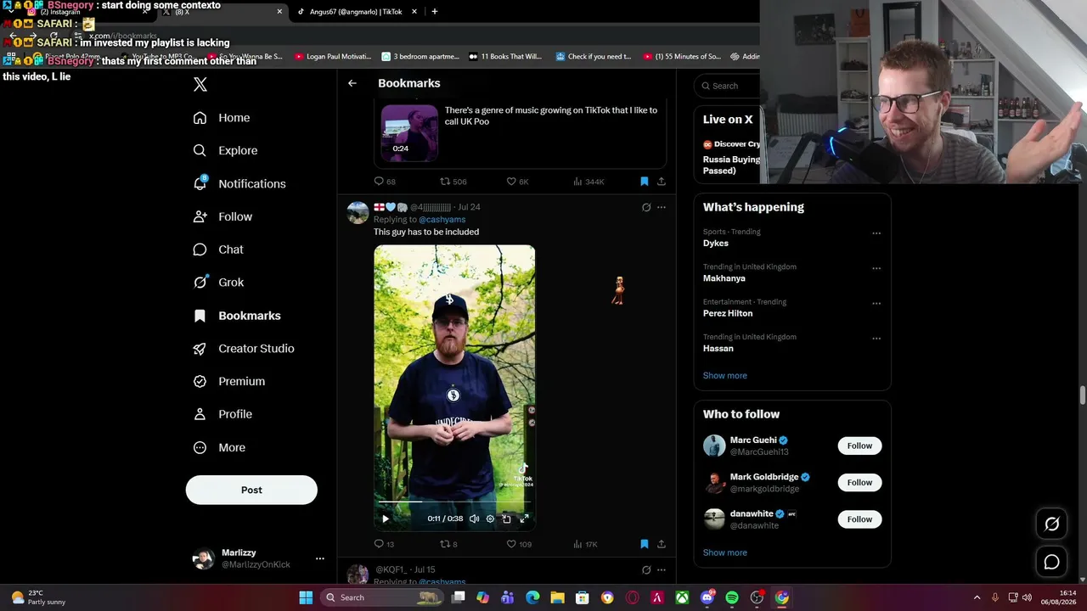Open video playback settings gear

[x=490, y=519]
